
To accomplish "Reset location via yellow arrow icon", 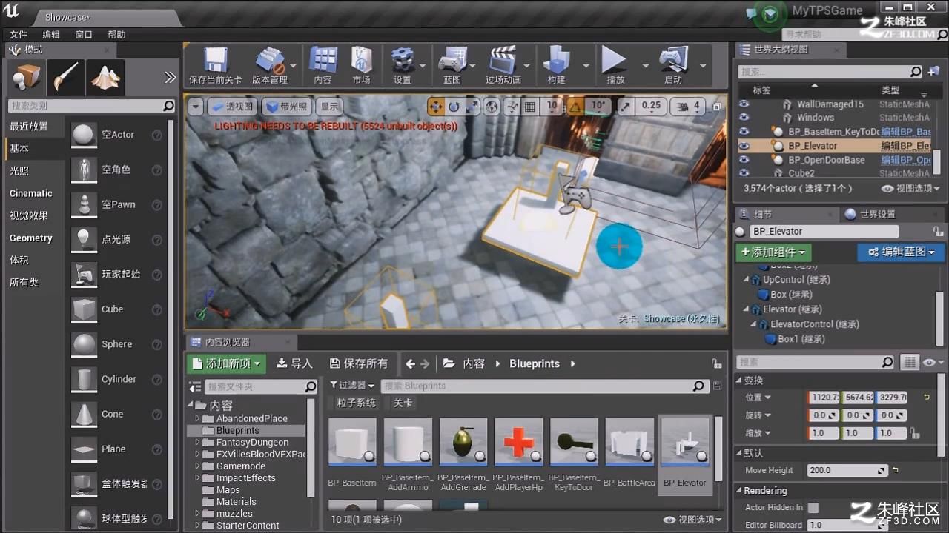I will pos(927,398).
